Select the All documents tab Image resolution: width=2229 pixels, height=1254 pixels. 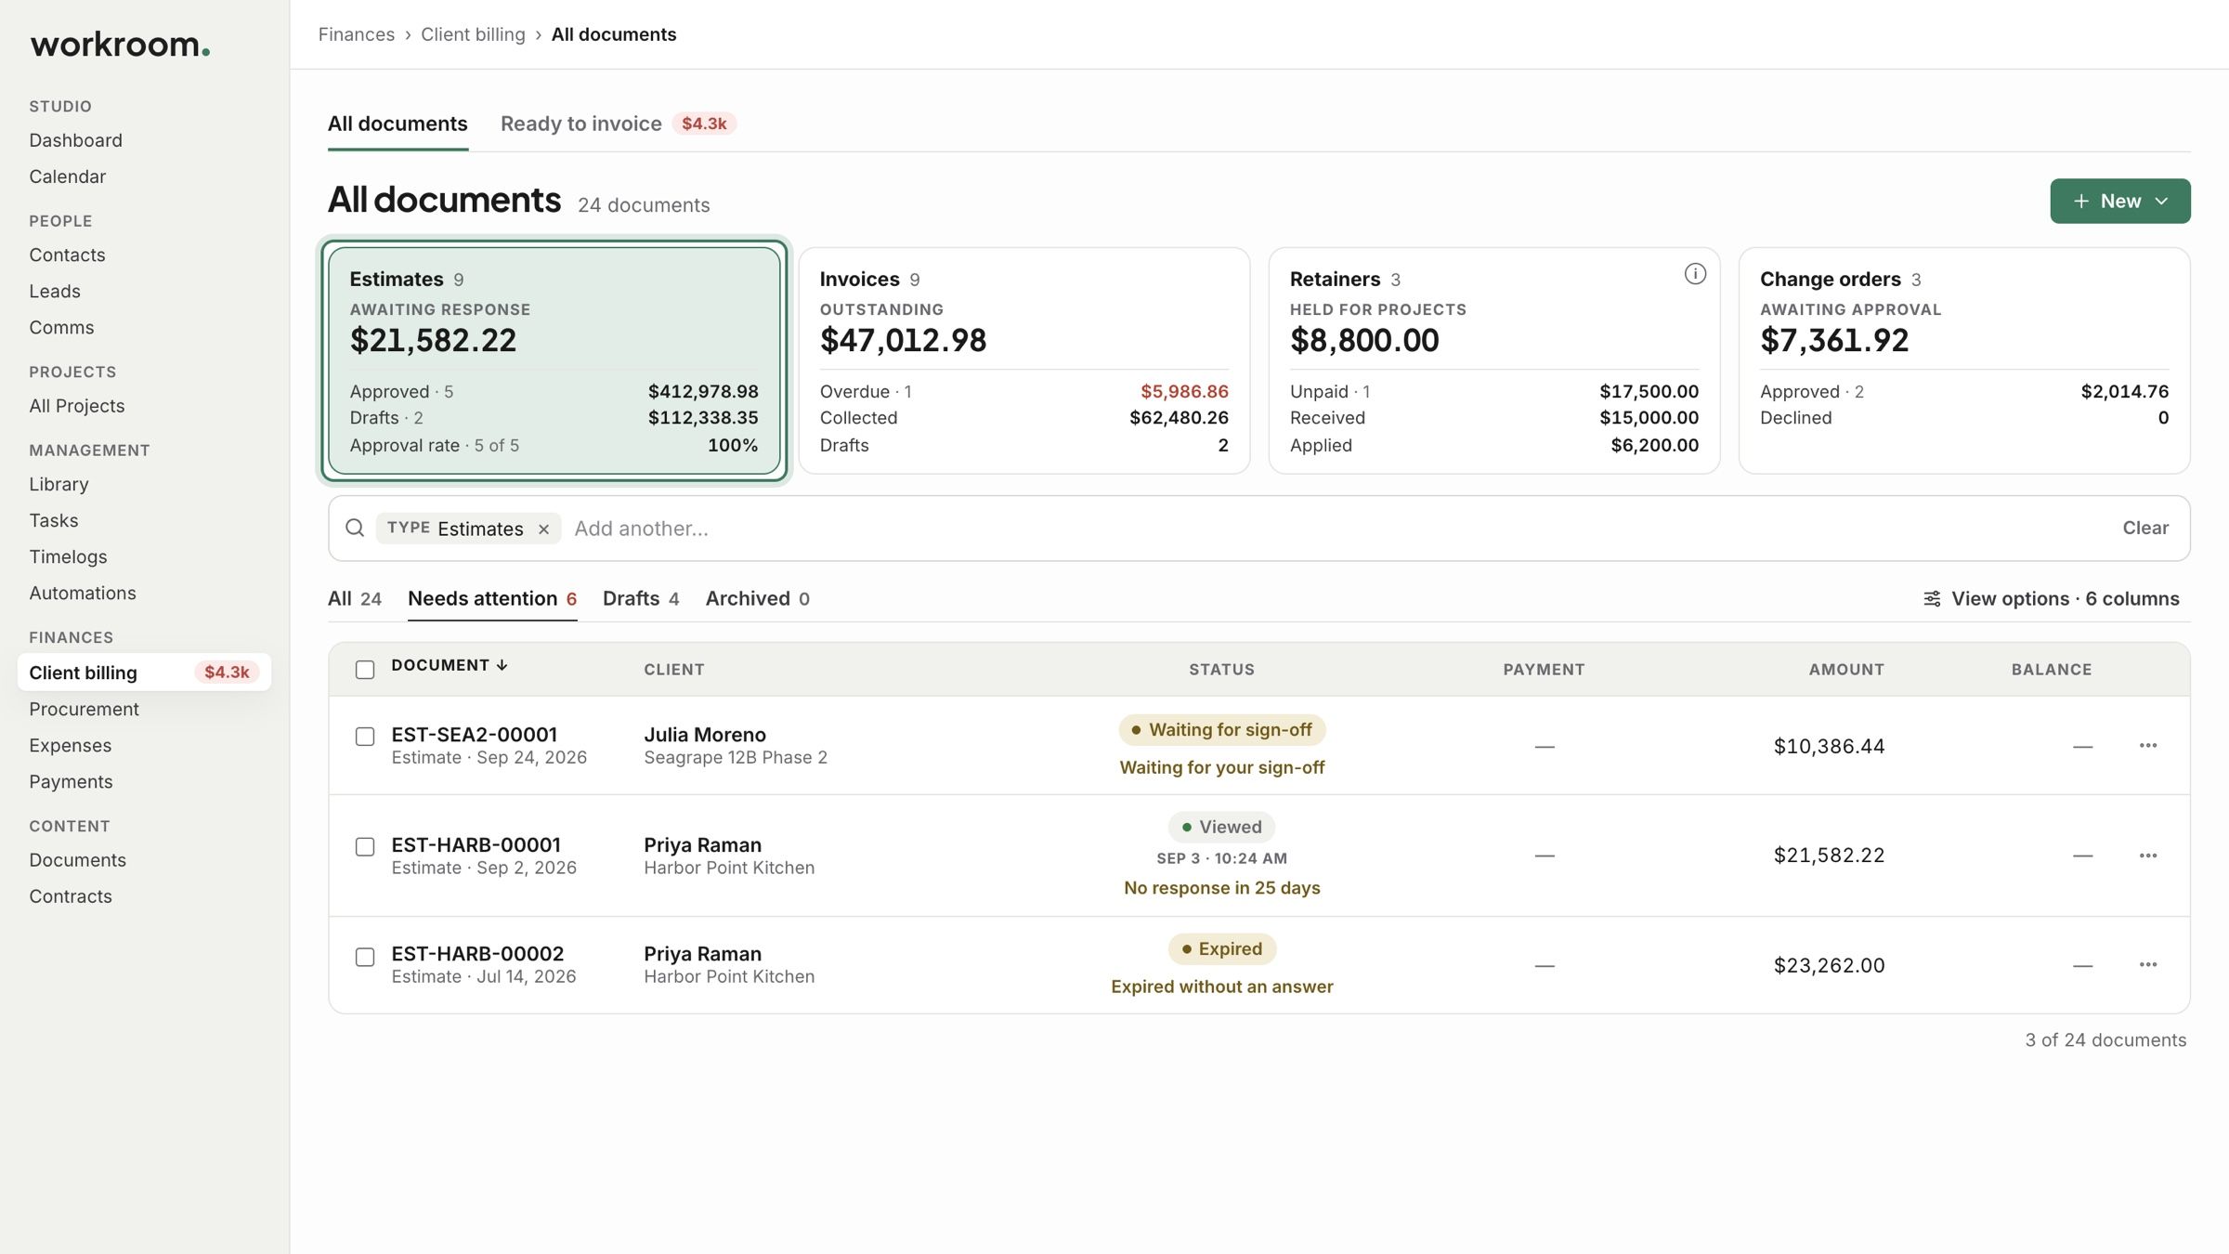pos(398,124)
